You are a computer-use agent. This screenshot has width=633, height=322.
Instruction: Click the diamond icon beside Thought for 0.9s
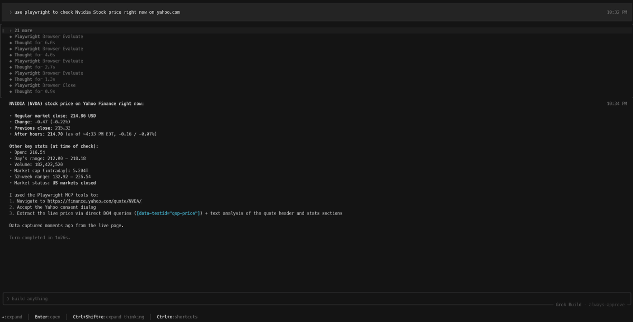(11, 92)
